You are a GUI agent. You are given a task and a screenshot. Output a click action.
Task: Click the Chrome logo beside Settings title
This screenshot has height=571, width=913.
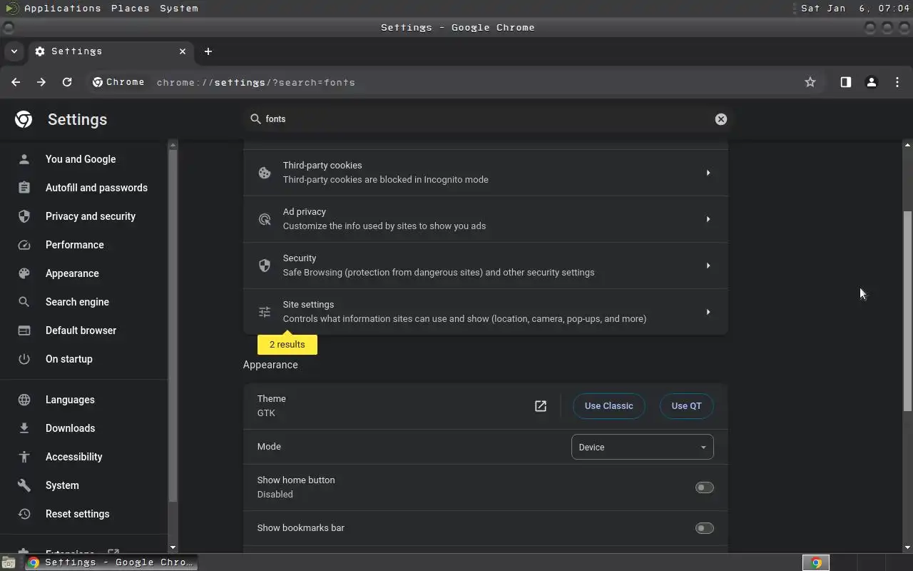(x=24, y=119)
